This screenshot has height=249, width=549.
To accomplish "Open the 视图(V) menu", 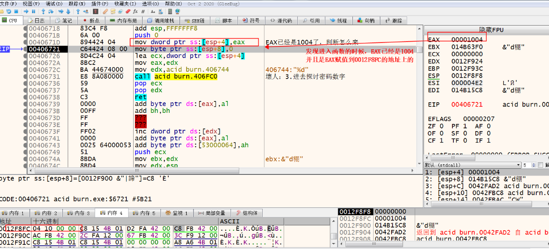I will pos(31,3).
